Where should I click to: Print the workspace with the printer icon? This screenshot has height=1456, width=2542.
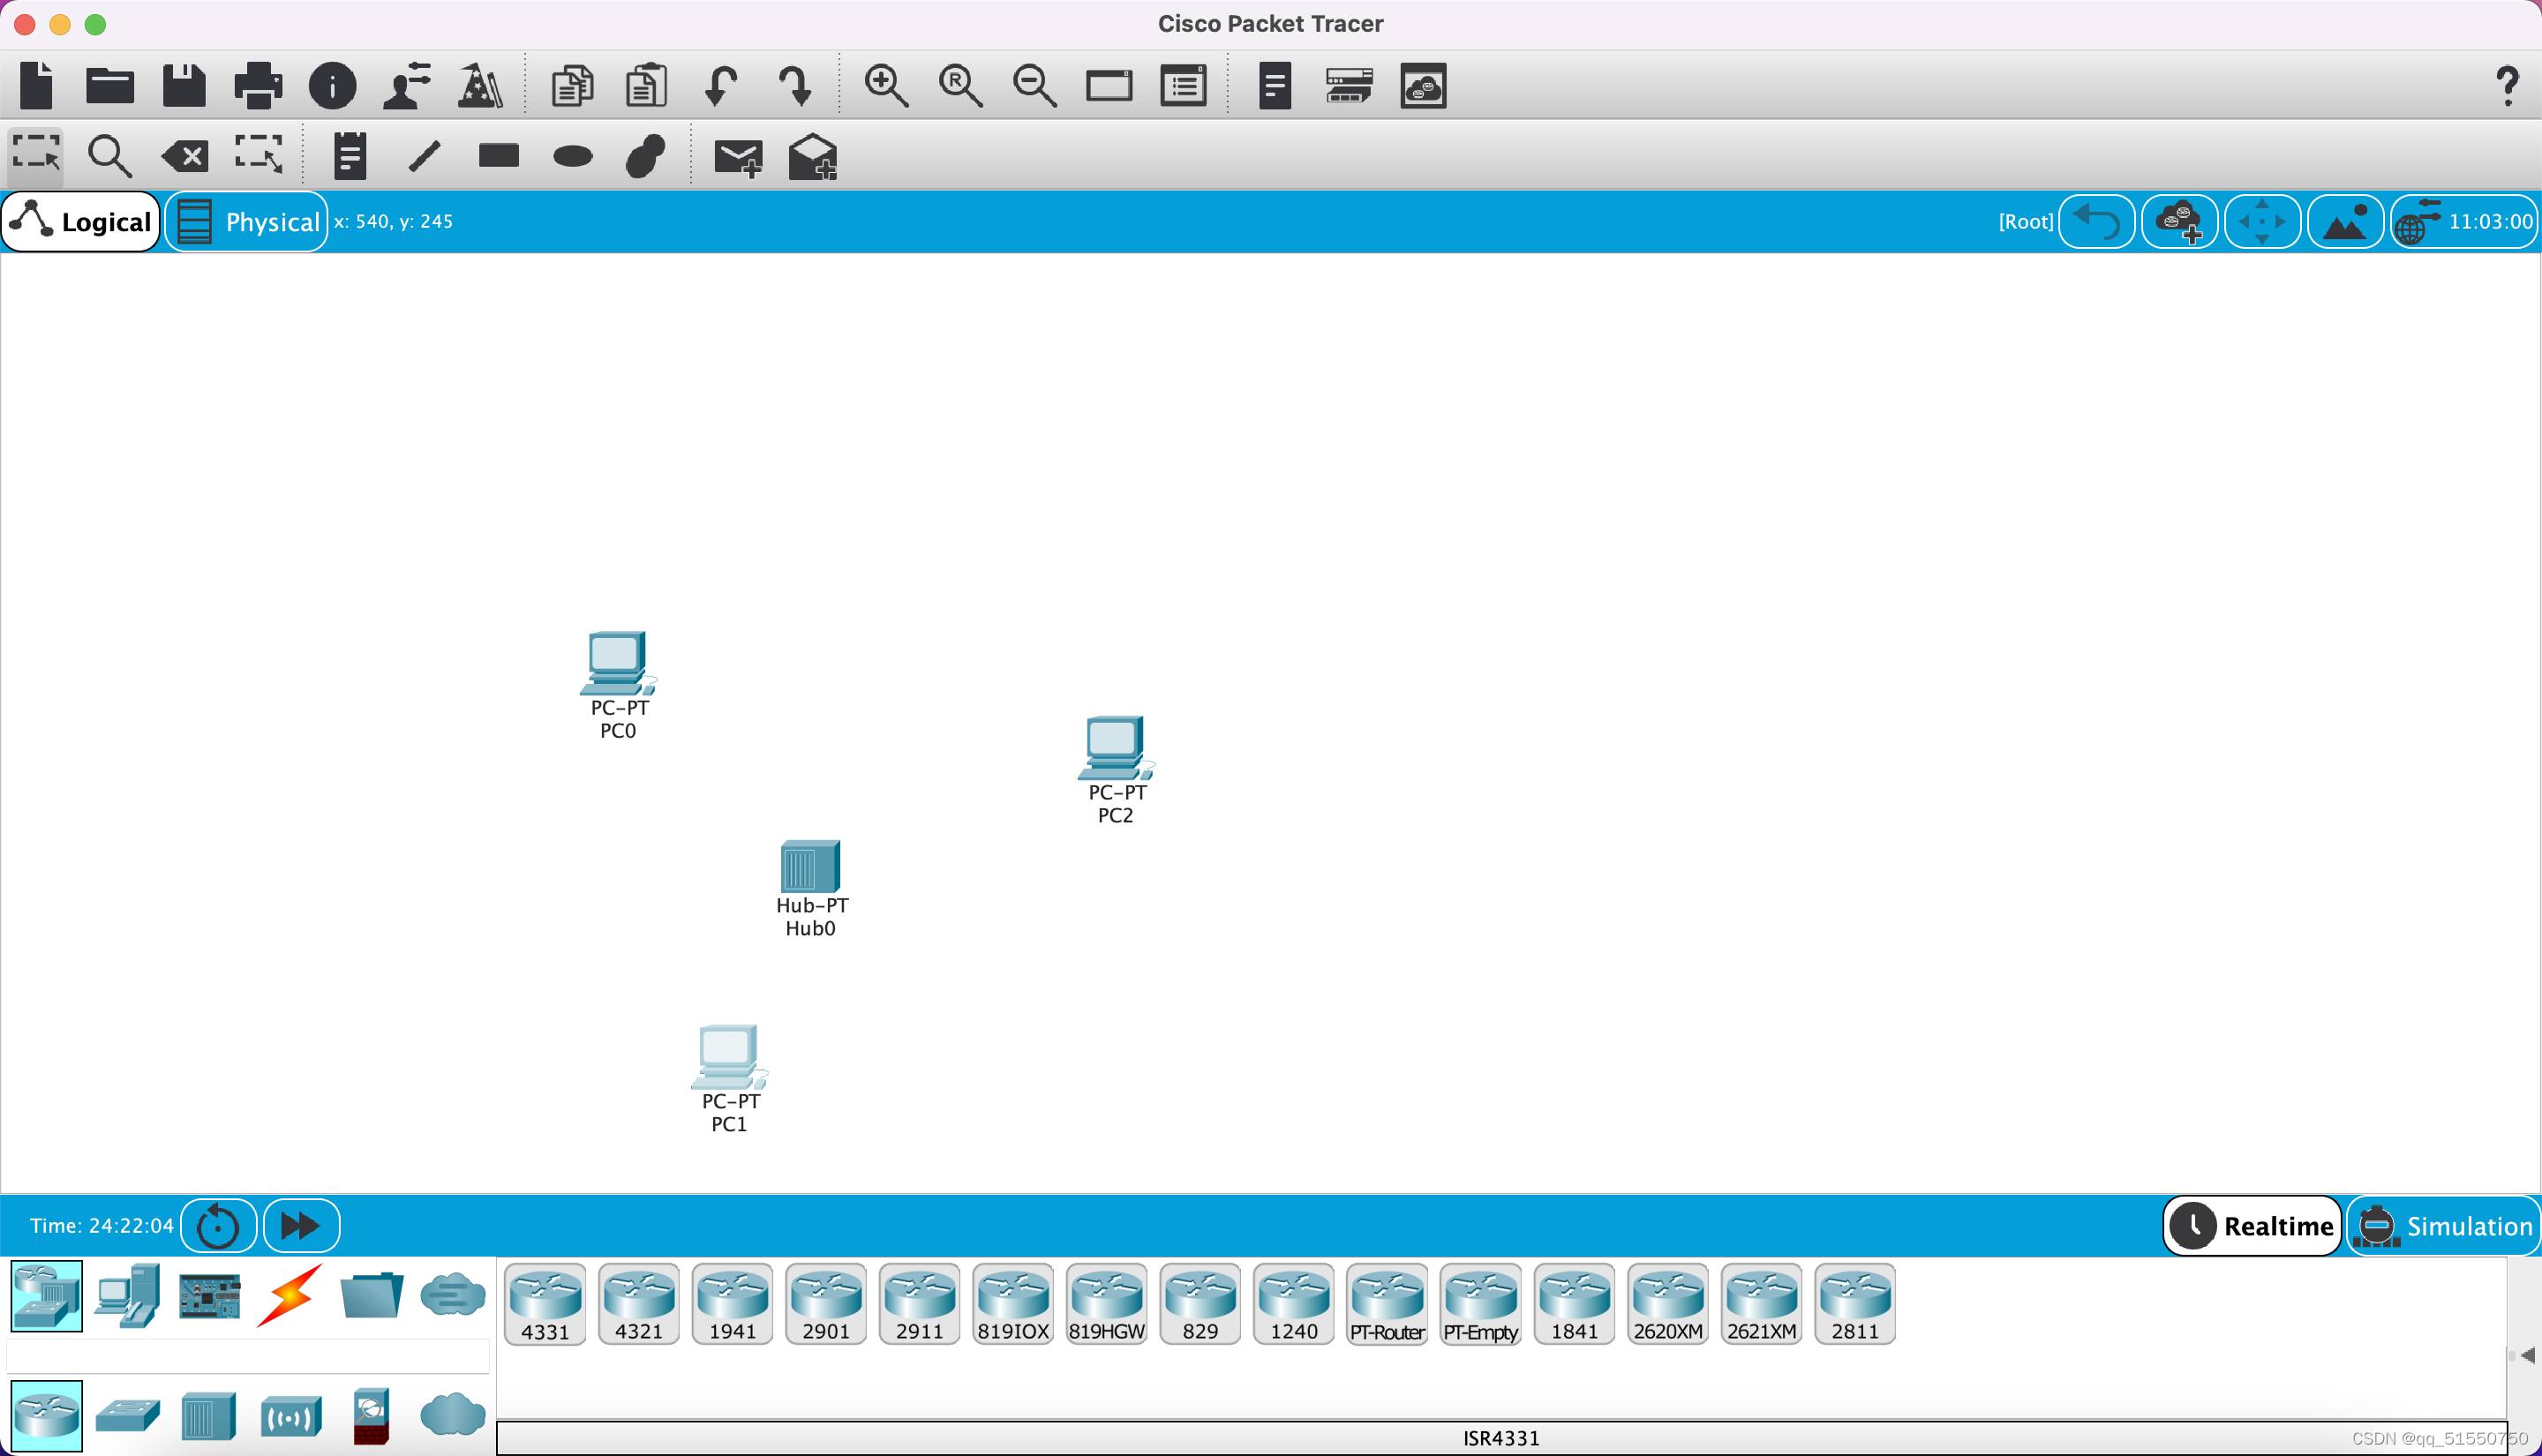[x=258, y=85]
